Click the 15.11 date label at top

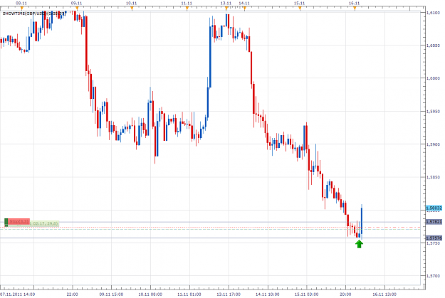(x=299, y=3)
